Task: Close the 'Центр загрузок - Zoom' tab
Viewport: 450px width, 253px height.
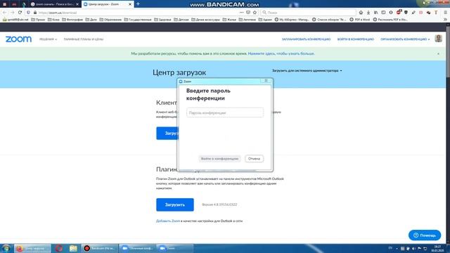Action: 130,4
